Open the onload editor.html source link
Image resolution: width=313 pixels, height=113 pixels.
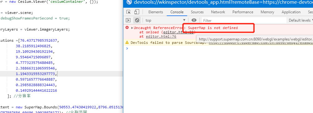[x=179, y=32]
